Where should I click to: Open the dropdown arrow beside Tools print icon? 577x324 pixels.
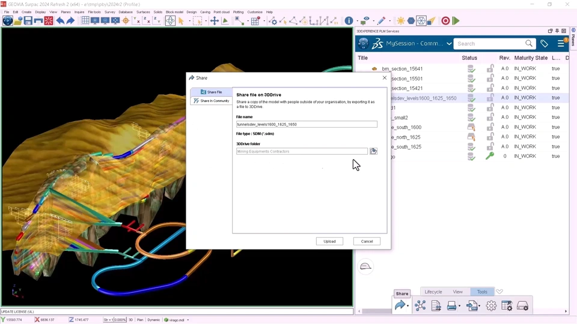(x=459, y=307)
